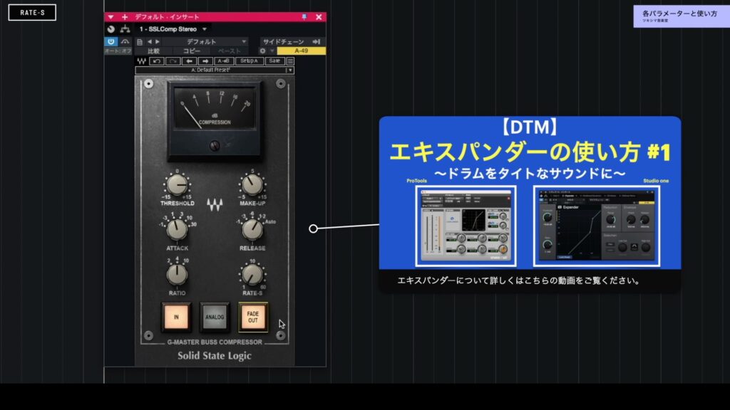
Task: Toggle the IN button on the compressor
Action: point(176,317)
